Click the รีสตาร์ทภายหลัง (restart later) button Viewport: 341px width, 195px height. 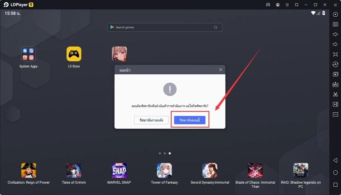pyautogui.click(x=151, y=120)
